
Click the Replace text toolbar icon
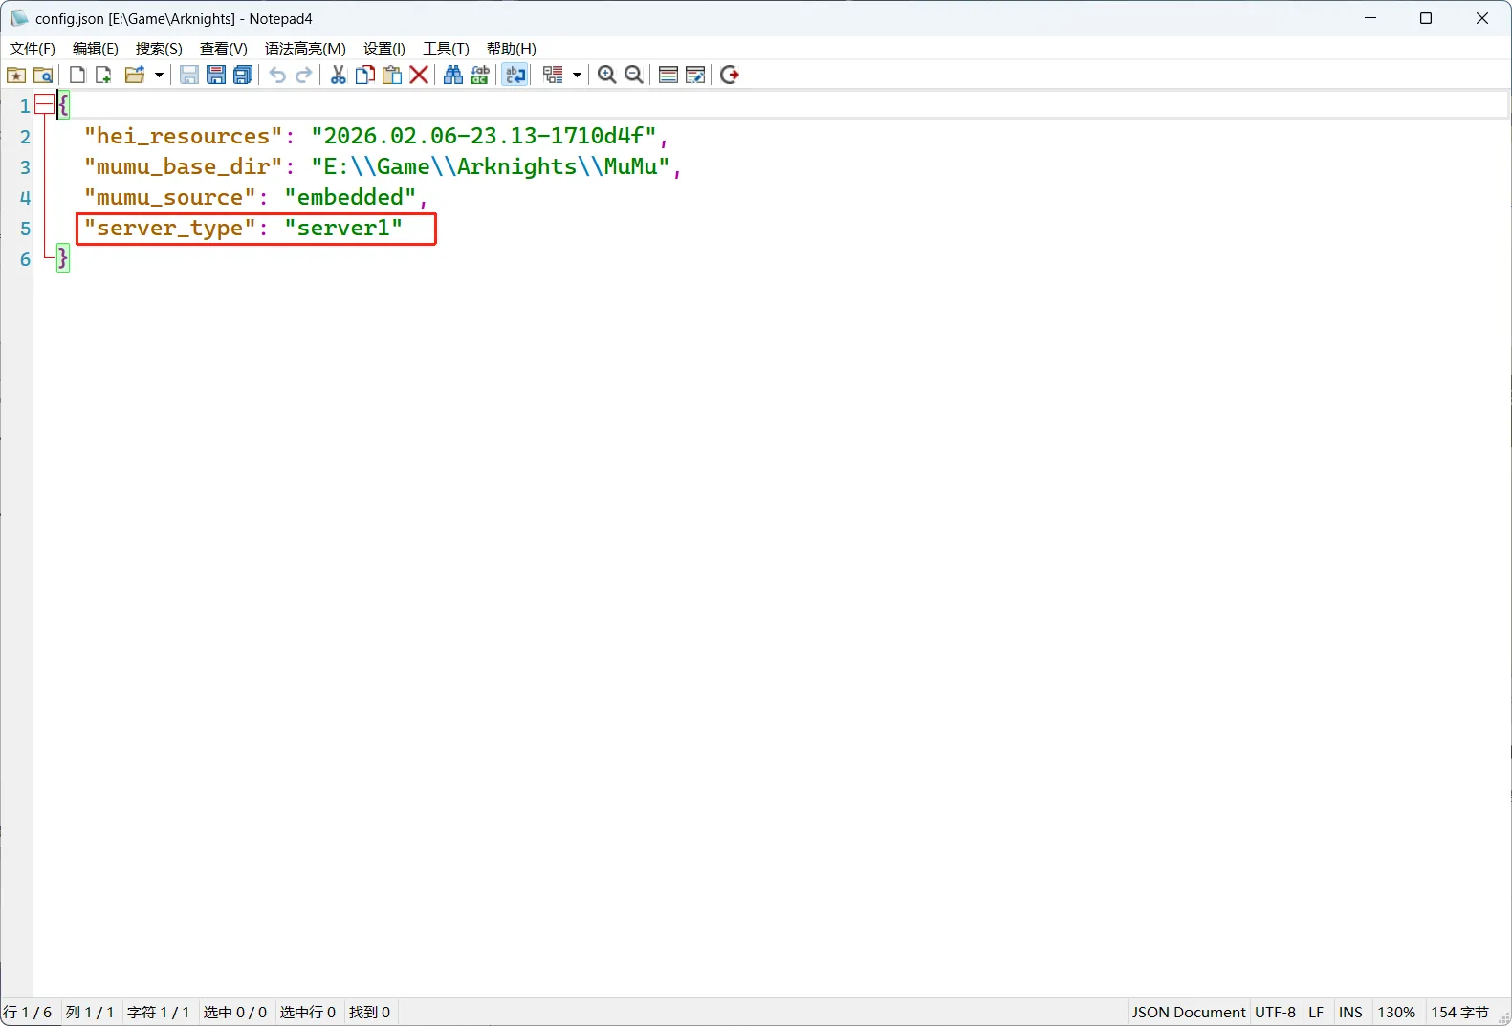point(480,75)
